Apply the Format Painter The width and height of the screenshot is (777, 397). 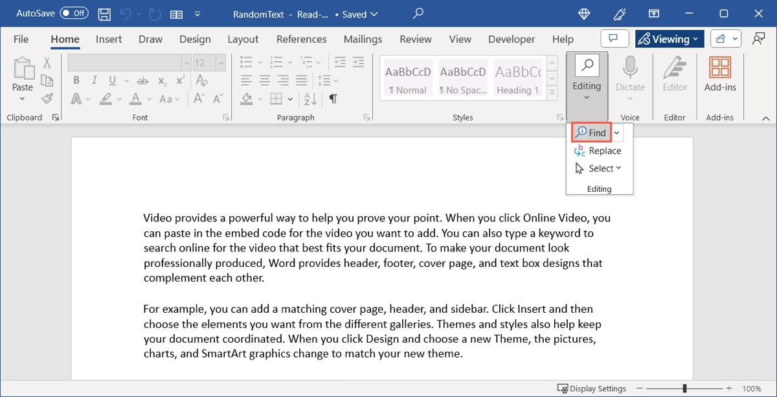pos(46,98)
